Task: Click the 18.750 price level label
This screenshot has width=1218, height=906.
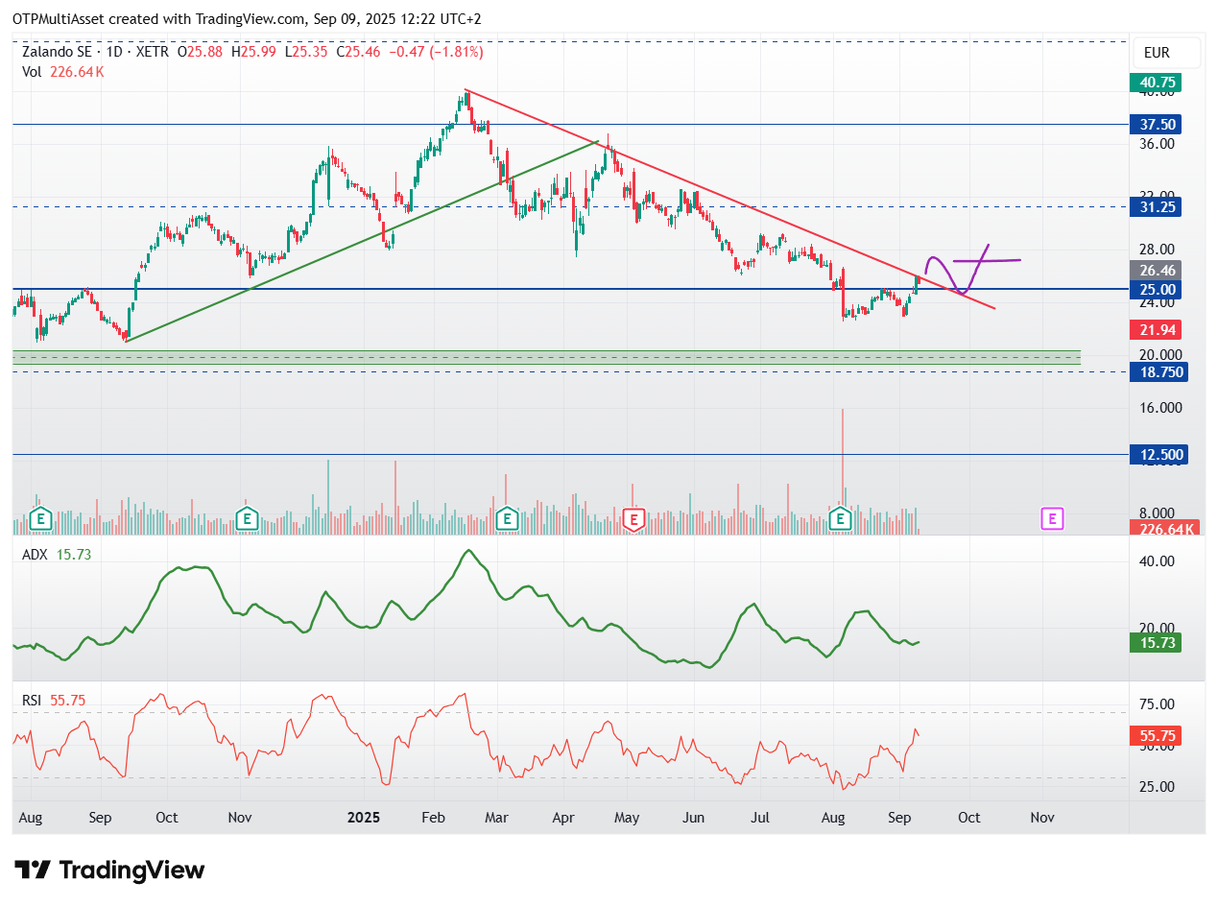Action: click(x=1158, y=372)
